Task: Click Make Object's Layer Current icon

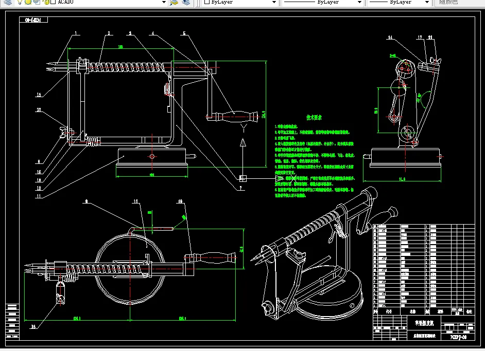Action: 174,3
